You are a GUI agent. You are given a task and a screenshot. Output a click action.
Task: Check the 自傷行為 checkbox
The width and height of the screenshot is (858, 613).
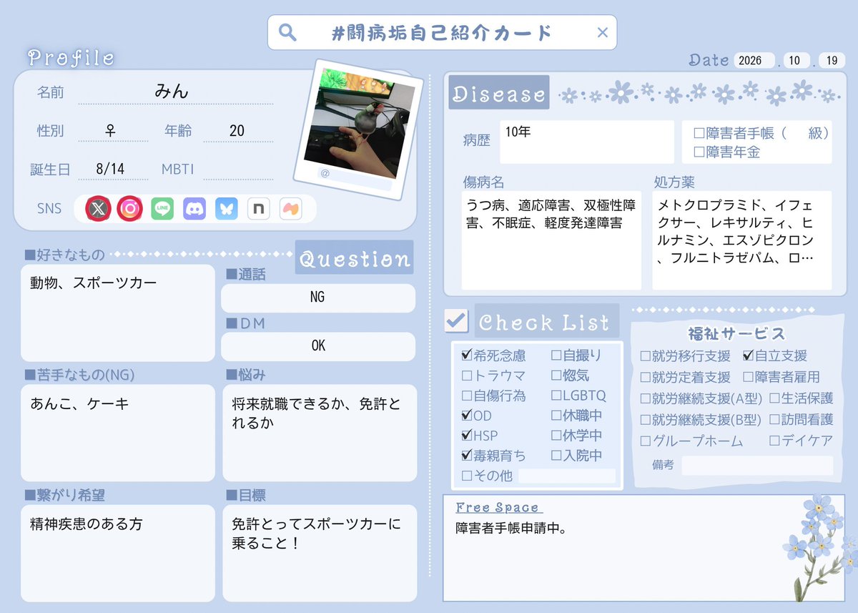click(x=467, y=395)
